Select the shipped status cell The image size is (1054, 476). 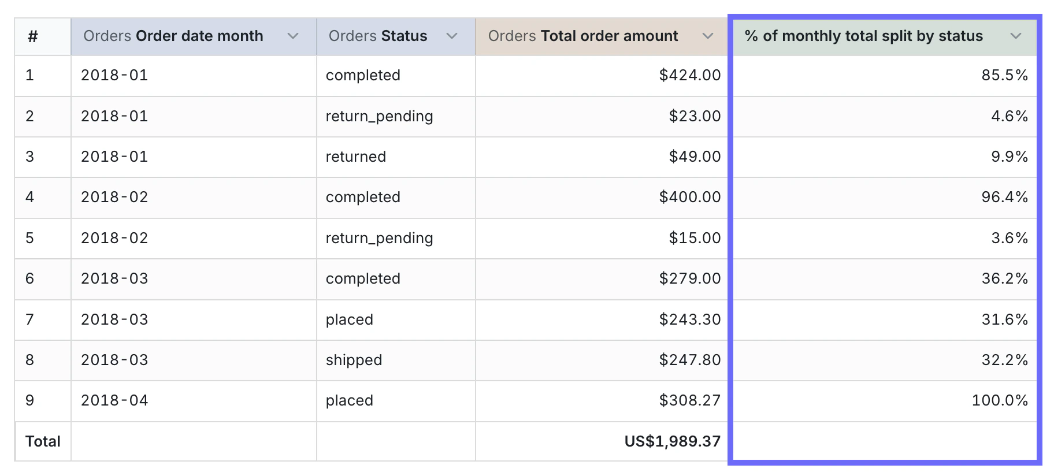point(354,360)
